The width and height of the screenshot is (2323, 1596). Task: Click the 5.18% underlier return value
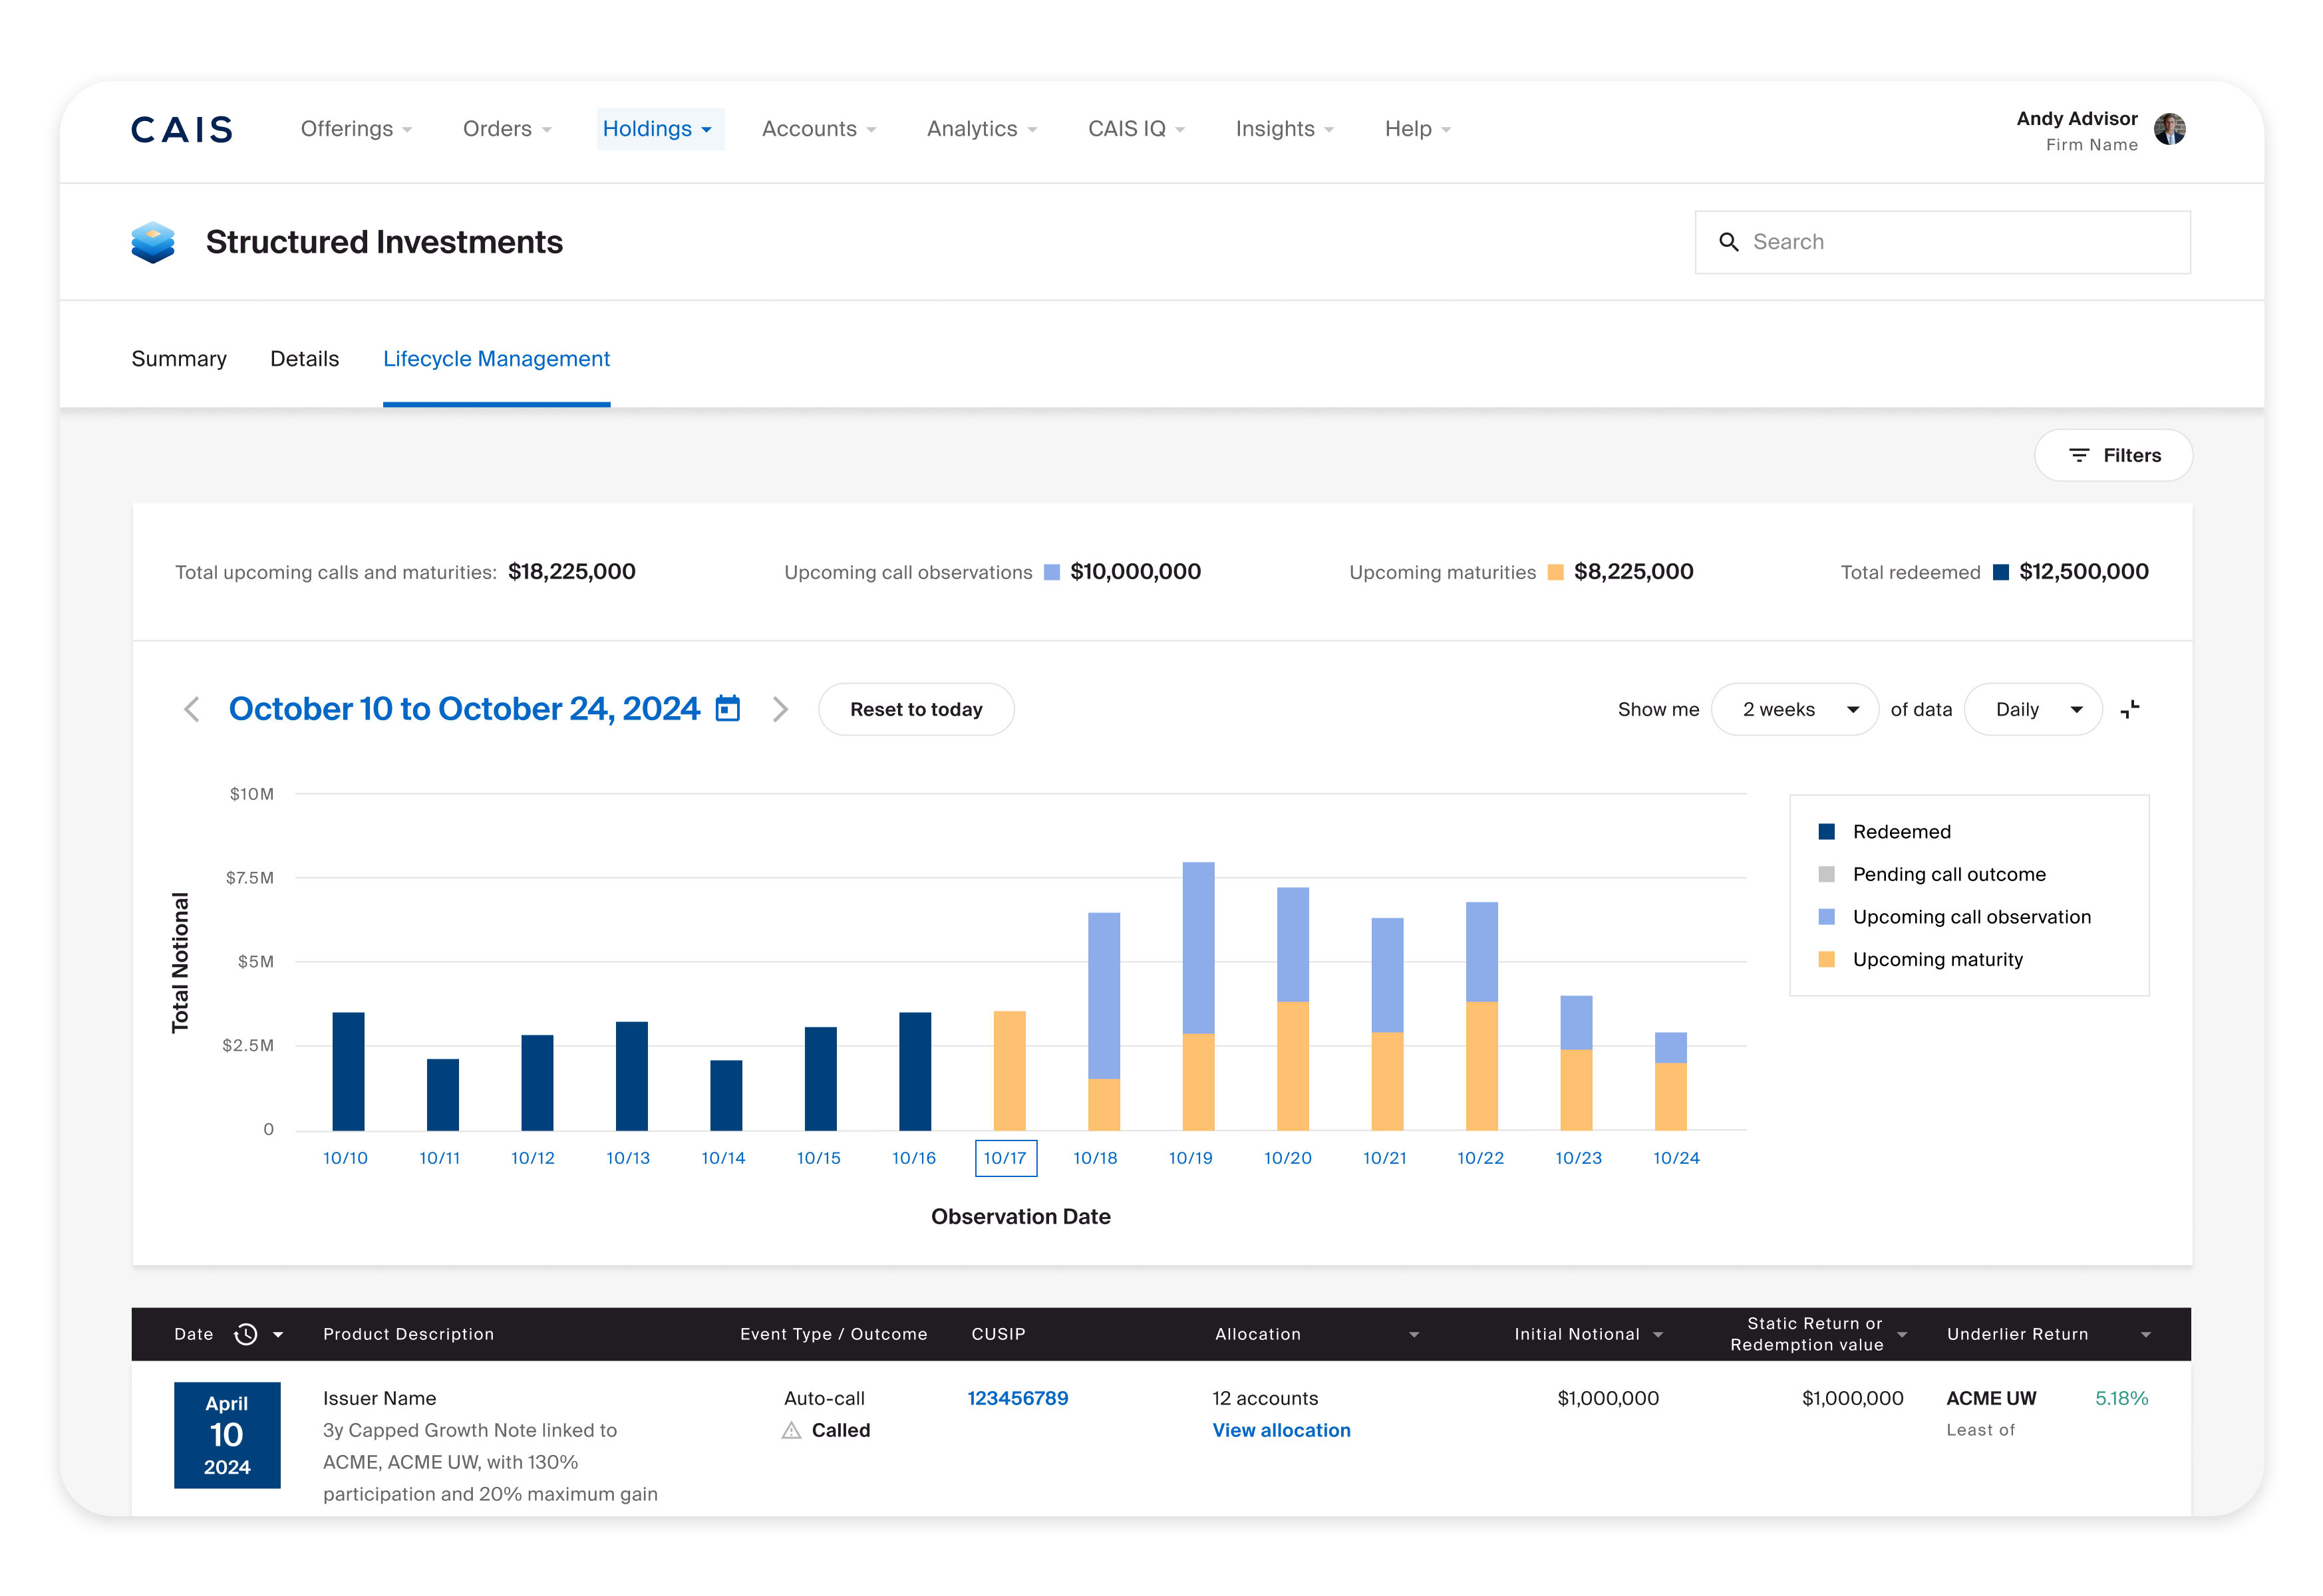click(2122, 1398)
